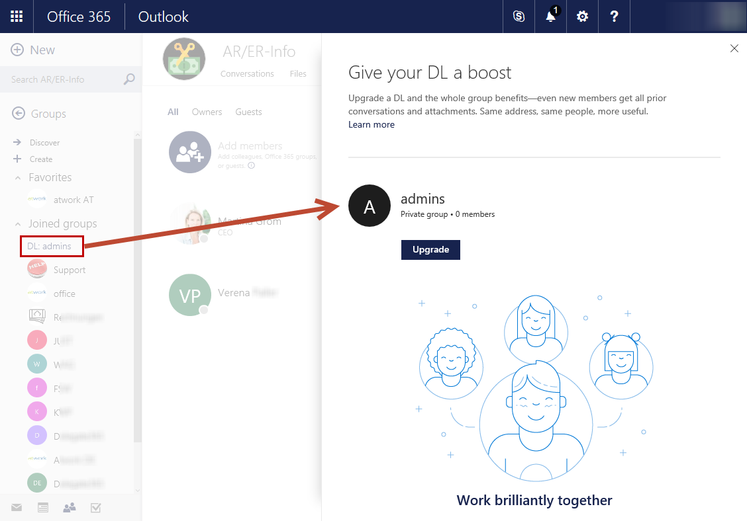
Task: Click scrollbar down arrow in groups list
Action: [x=138, y=490]
